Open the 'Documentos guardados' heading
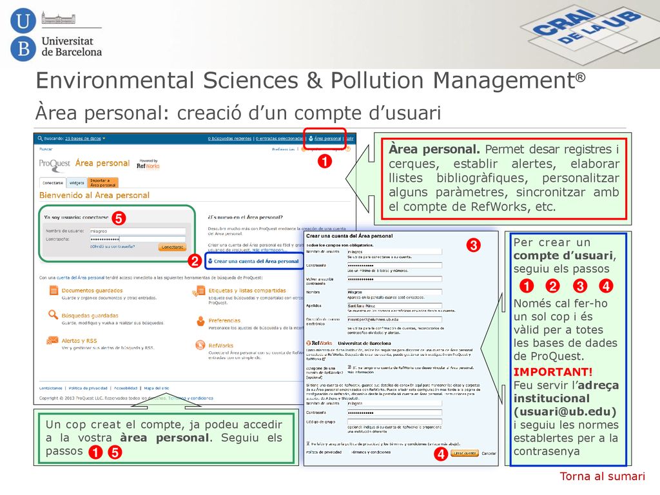The width and height of the screenshot is (660, 495). click(x=92, y=291)
